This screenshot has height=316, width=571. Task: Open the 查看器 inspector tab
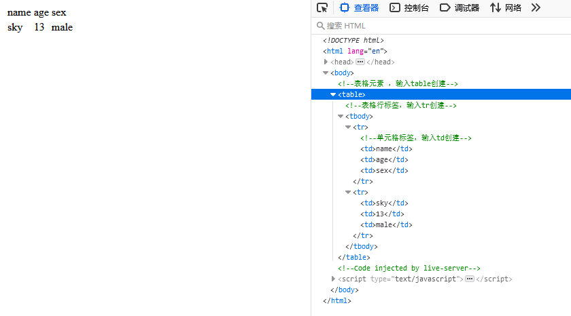[x=360, y=7]
